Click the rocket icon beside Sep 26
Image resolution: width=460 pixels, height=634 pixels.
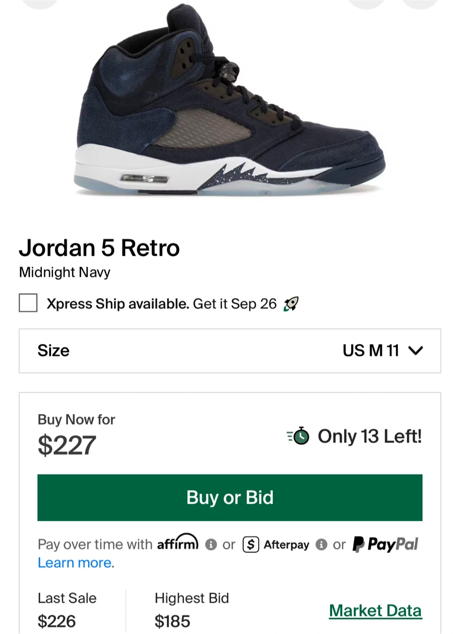tap(291, 304)
